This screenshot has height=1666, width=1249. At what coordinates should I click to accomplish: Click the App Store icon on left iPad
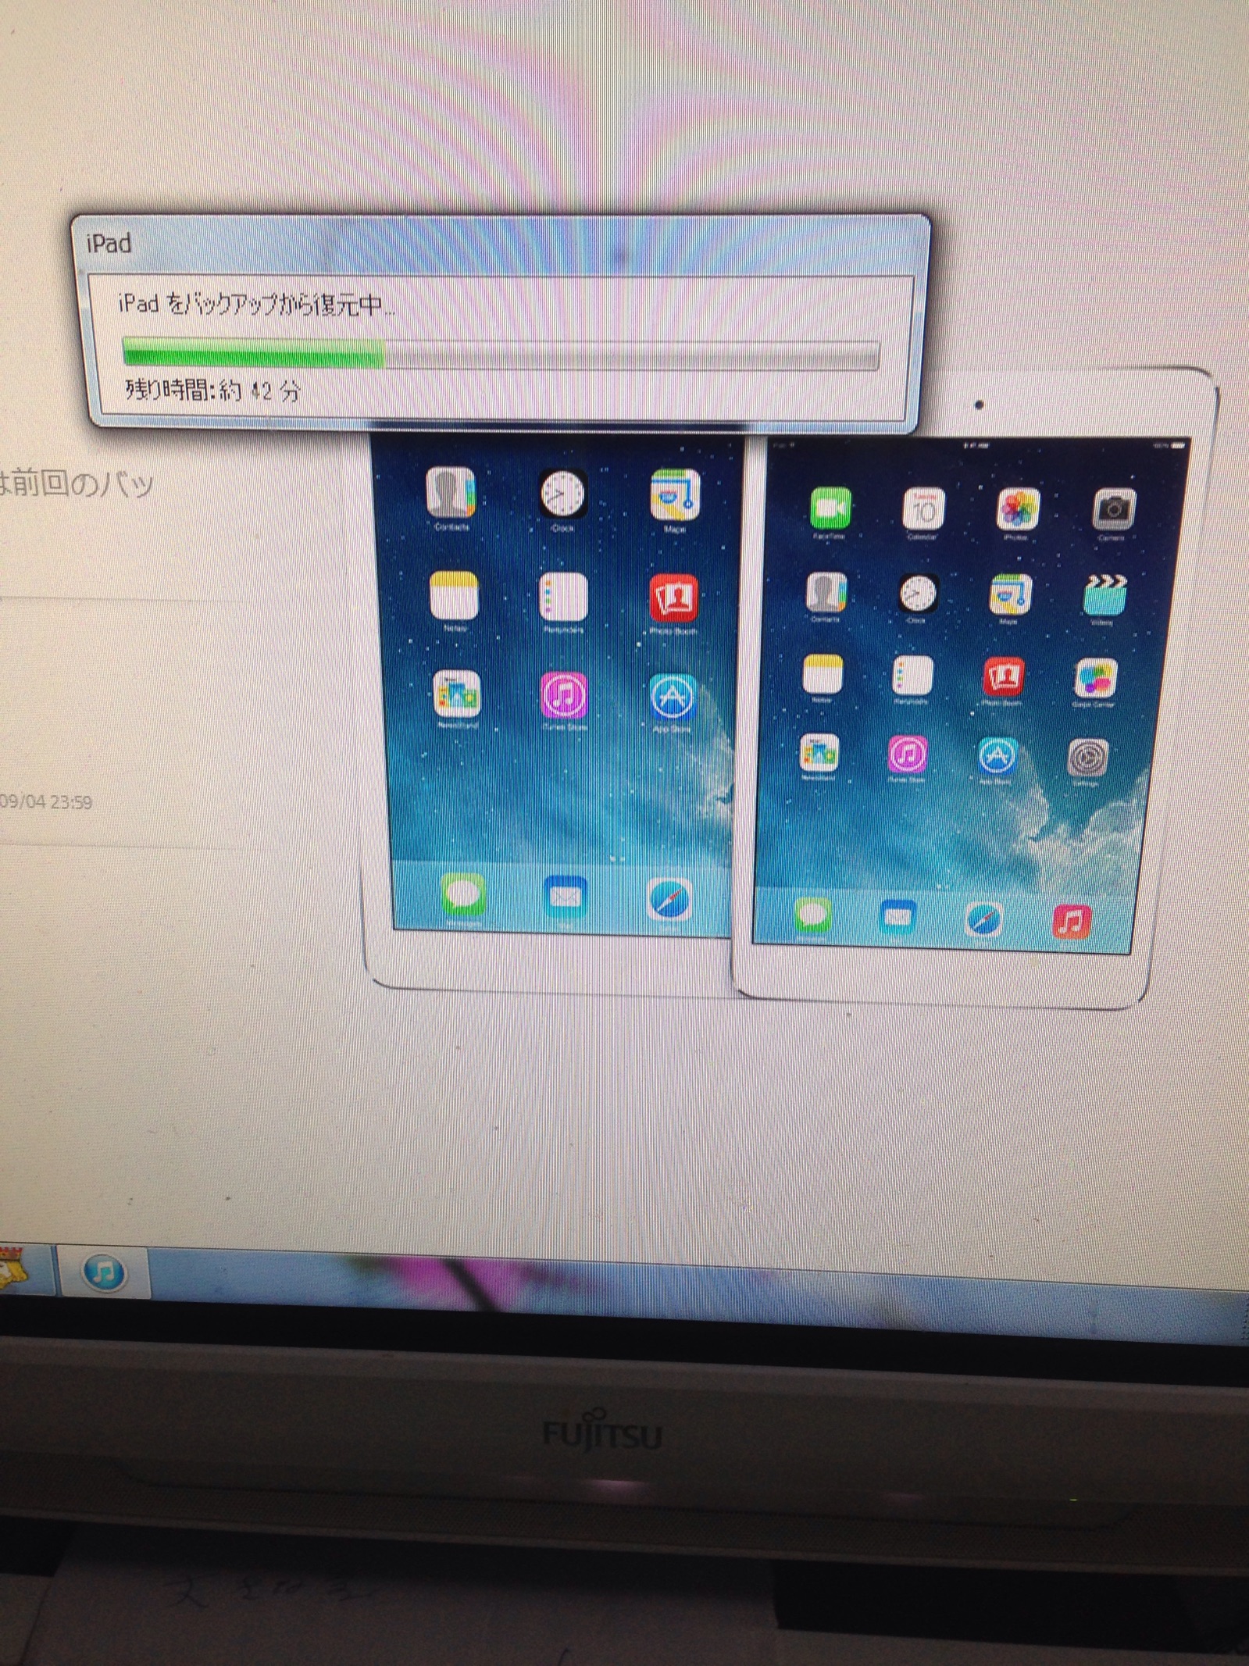(x=672, y=697)
